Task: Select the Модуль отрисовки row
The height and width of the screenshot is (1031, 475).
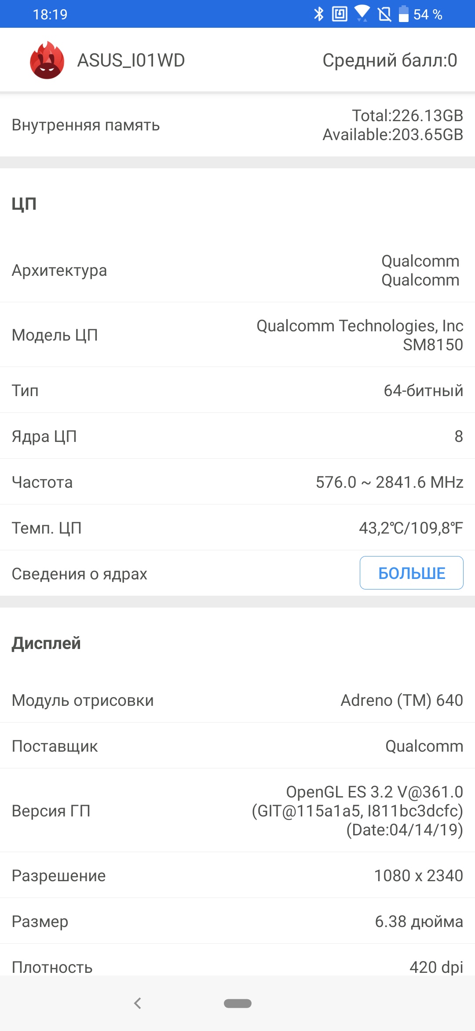Action: click(x=237, y=700)
